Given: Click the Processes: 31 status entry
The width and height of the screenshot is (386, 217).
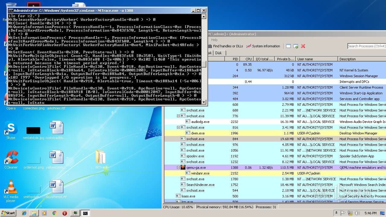Looking at the screenshot, I should coord(266,207).
